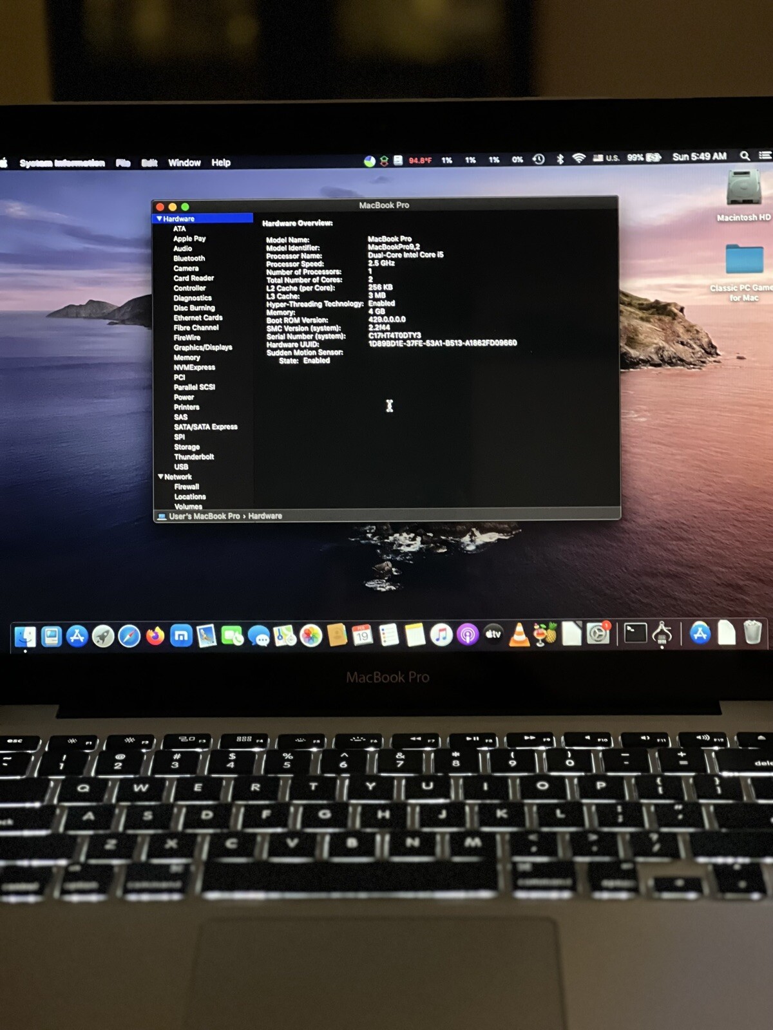Open Launchpad rocket icon in dock
Image resolution: width=773 pixels, height=1030 pixels.
[x=103, y=637]
